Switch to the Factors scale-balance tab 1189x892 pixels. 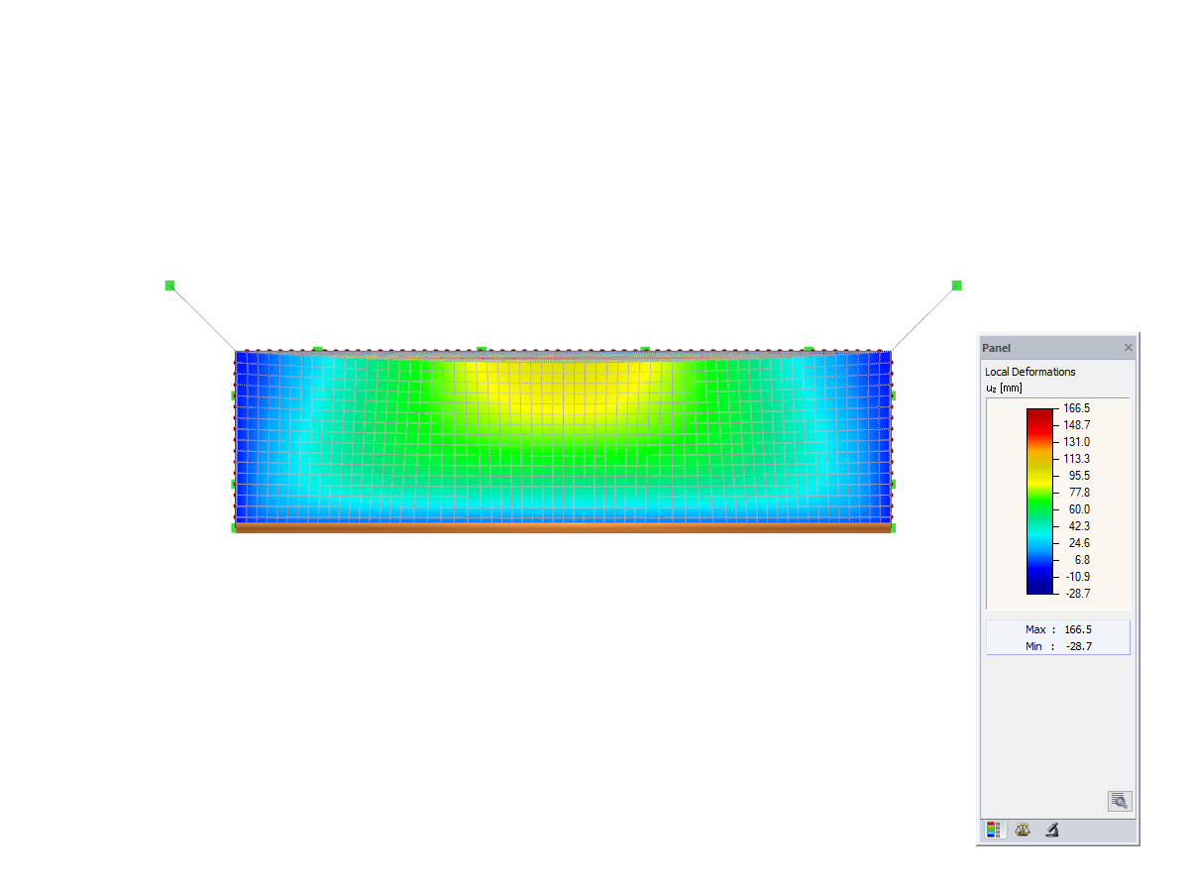tap(1023, 830)
